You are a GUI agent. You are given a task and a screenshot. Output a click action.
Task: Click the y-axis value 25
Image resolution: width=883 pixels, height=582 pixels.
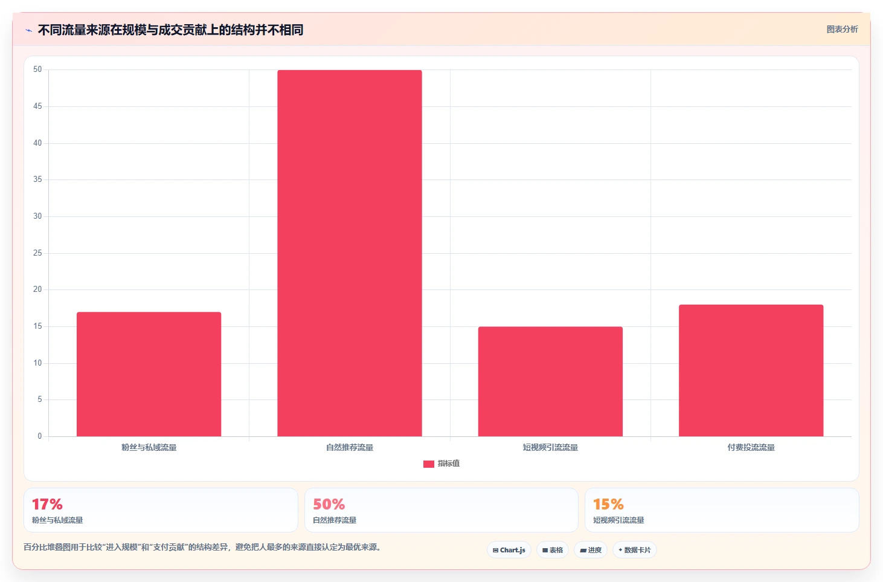(37, 253)
